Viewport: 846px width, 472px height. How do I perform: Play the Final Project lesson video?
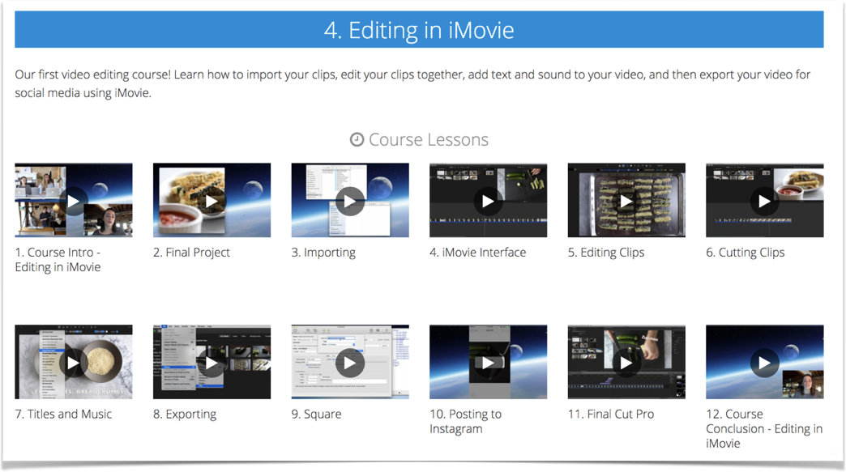(x=211, y=201)
